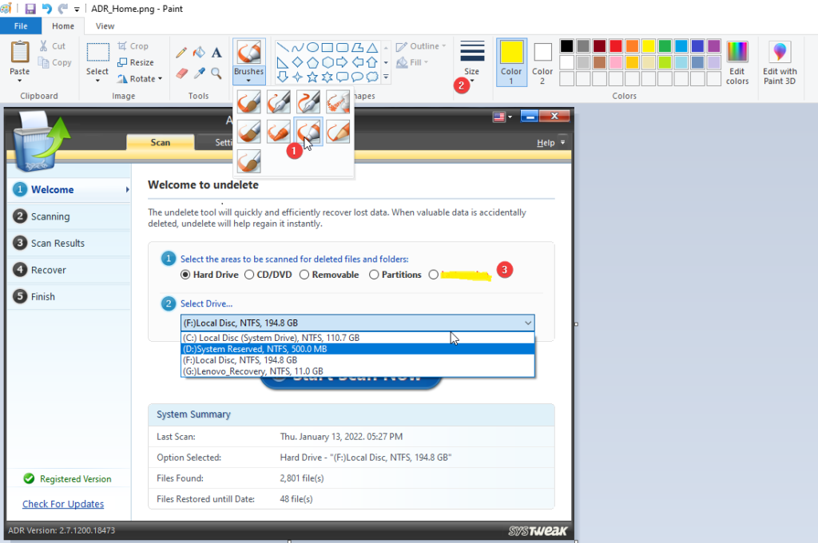Open Customize Quick Access Toolbar dropdown
This screenshot has height=543, width=818.
(77, 10)
